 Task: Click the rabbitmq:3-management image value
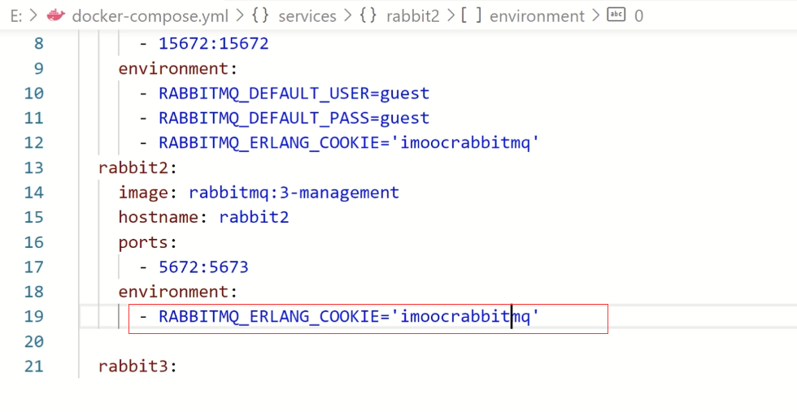coord(294,193)
